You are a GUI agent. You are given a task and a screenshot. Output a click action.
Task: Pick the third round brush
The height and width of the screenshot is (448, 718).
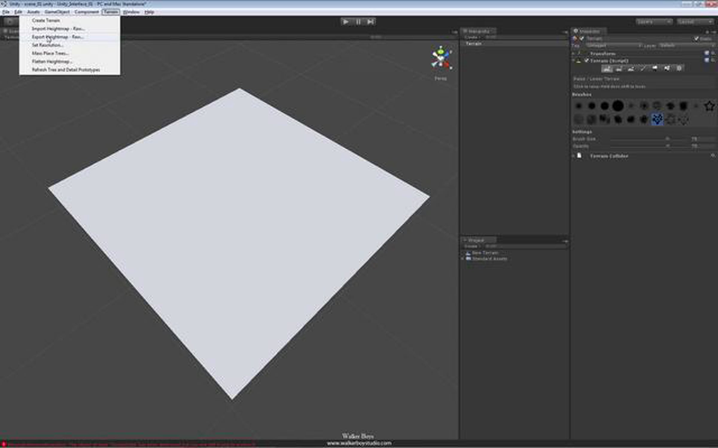[605, 106]
